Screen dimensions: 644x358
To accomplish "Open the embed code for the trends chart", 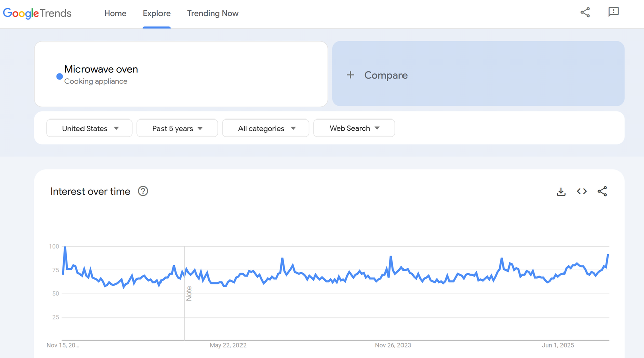I will click(581, 191).
